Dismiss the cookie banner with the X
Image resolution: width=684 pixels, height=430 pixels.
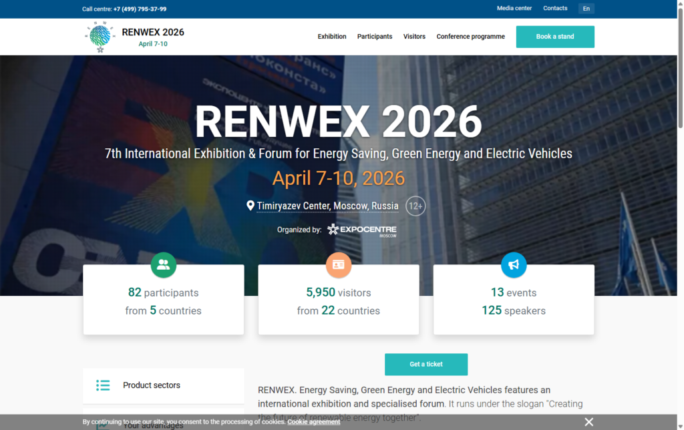pyautogui.click(x=588, y=421)
